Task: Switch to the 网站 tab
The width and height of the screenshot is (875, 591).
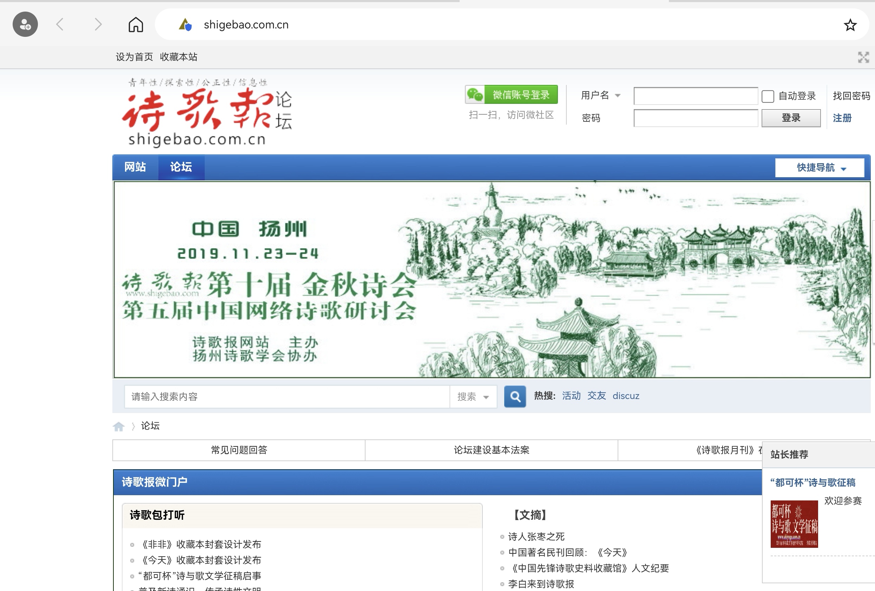Action: pos(135,167)
